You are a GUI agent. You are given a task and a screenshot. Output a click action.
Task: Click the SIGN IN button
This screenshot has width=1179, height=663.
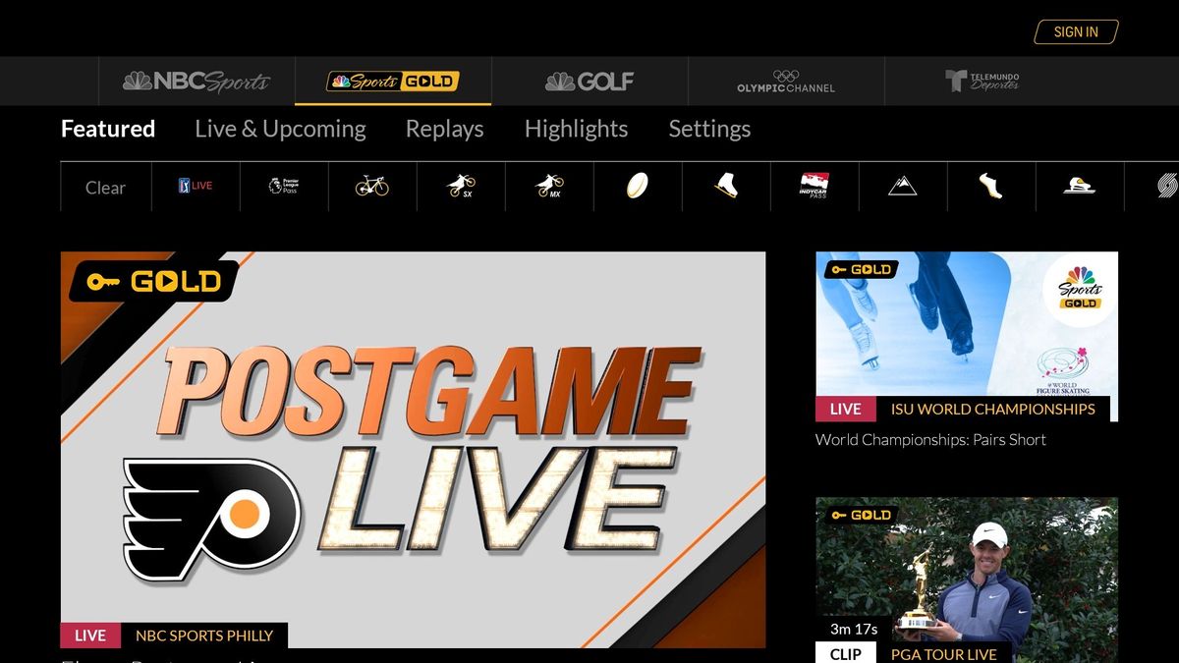[1076, 31]
